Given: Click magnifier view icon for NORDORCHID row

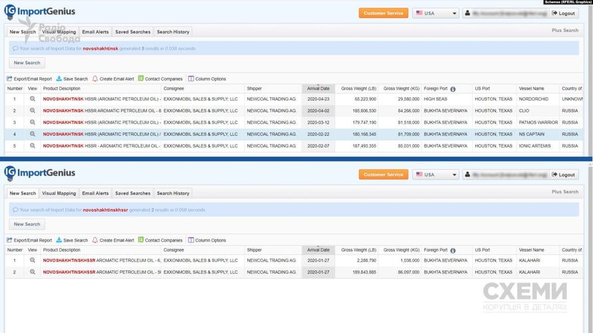Looking at the screenshot, I should [32, 99].
